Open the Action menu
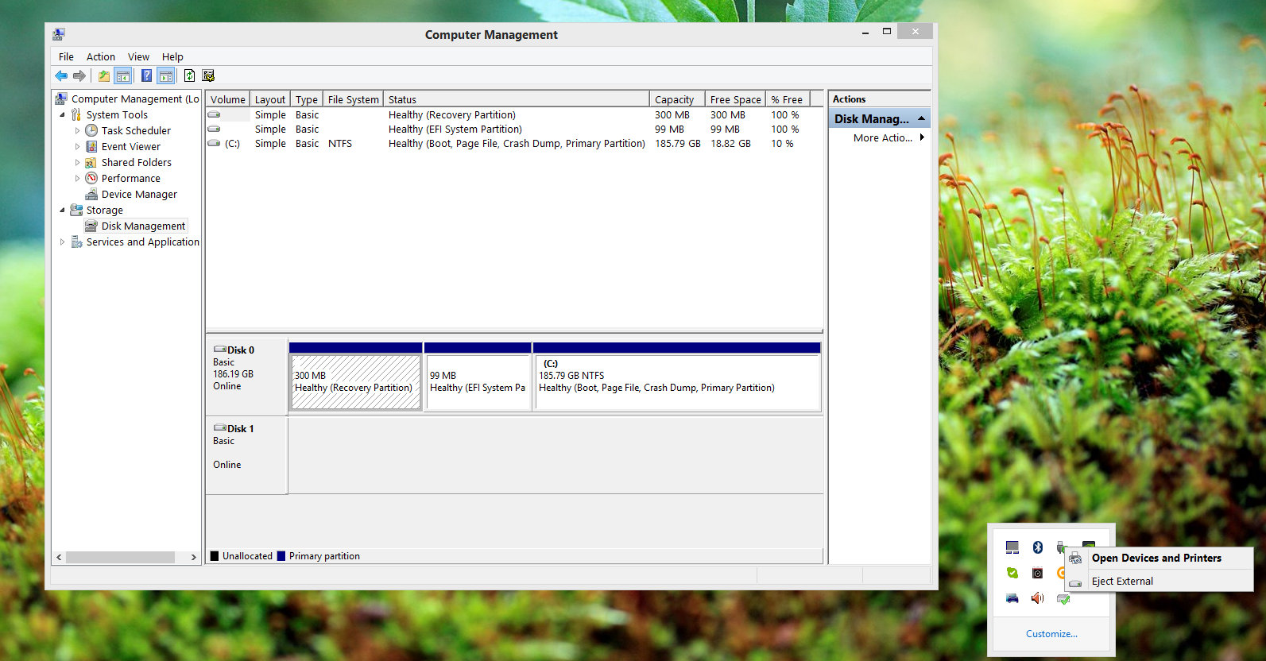The image size is (1266, 661). click(100, 57)
